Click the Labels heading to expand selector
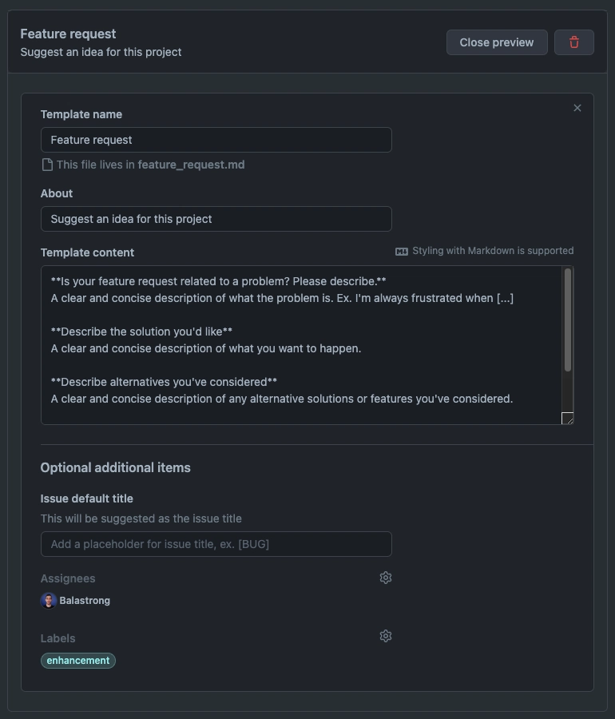 point(58,638)
